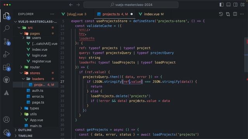Open the Manage gear menu

pyautogui.click(x=7, y=132)
